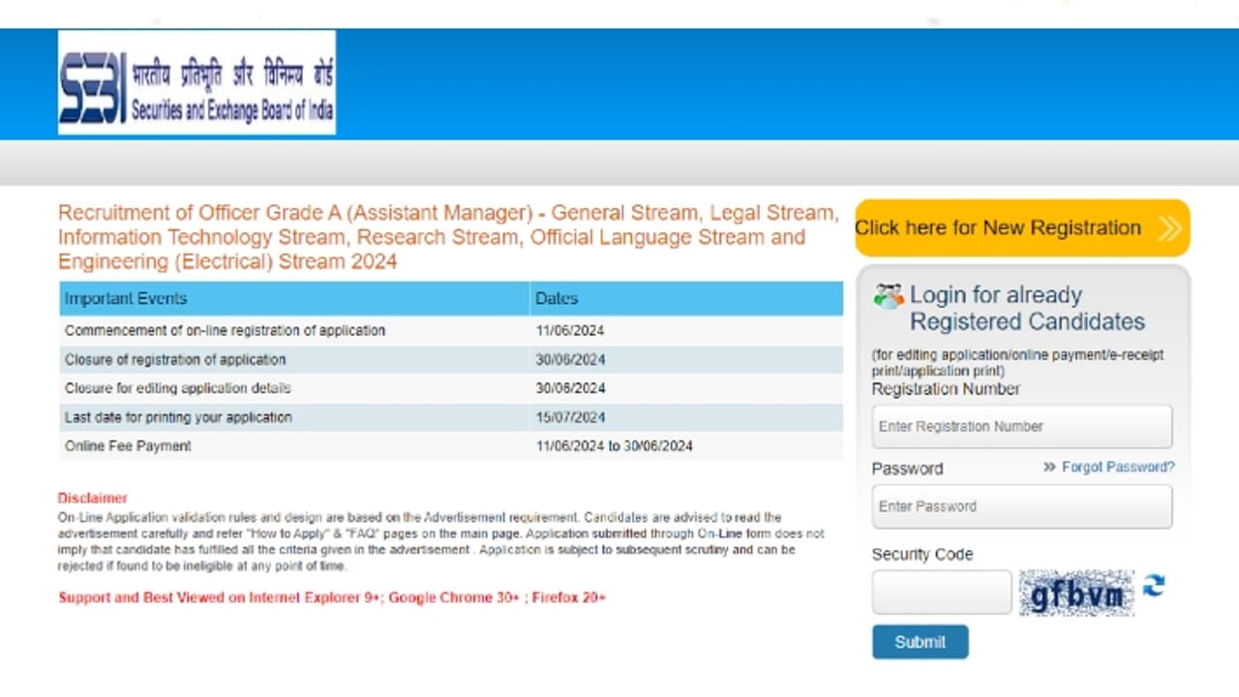Refresh the captcha security code

1151,585
